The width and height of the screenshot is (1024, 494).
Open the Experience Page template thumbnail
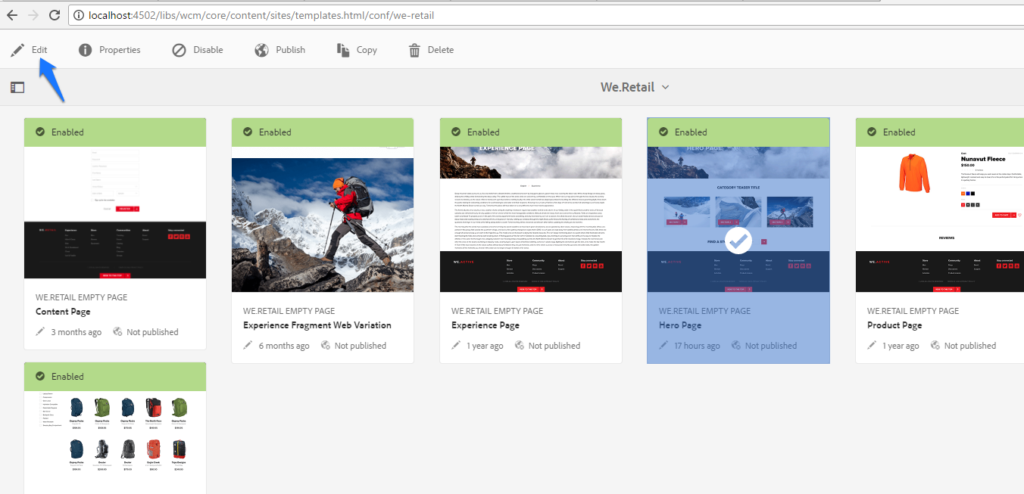click(531, 219)
